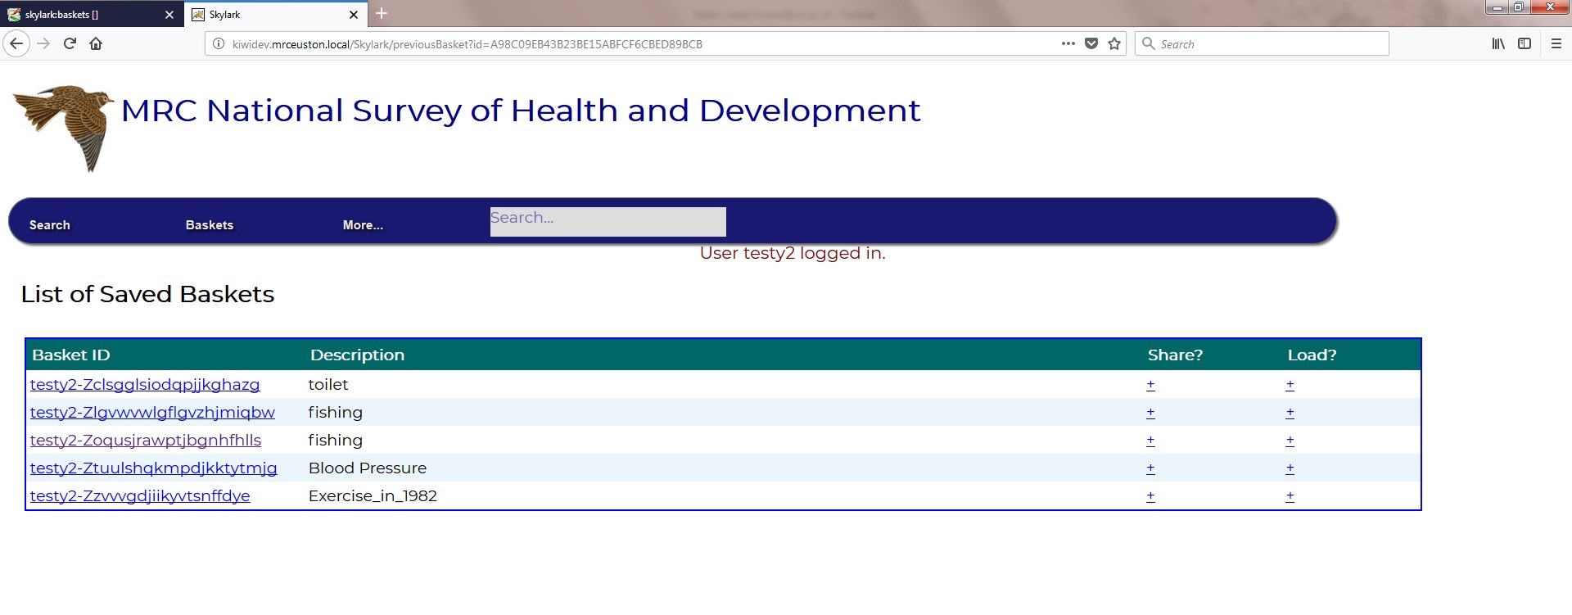Bookmark this page with the star
1572x615 pixels.
tap(1114, 44)
